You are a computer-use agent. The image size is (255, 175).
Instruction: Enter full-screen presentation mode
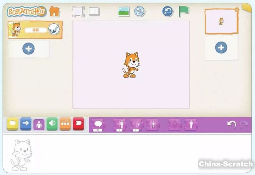[x=78, y=11]
